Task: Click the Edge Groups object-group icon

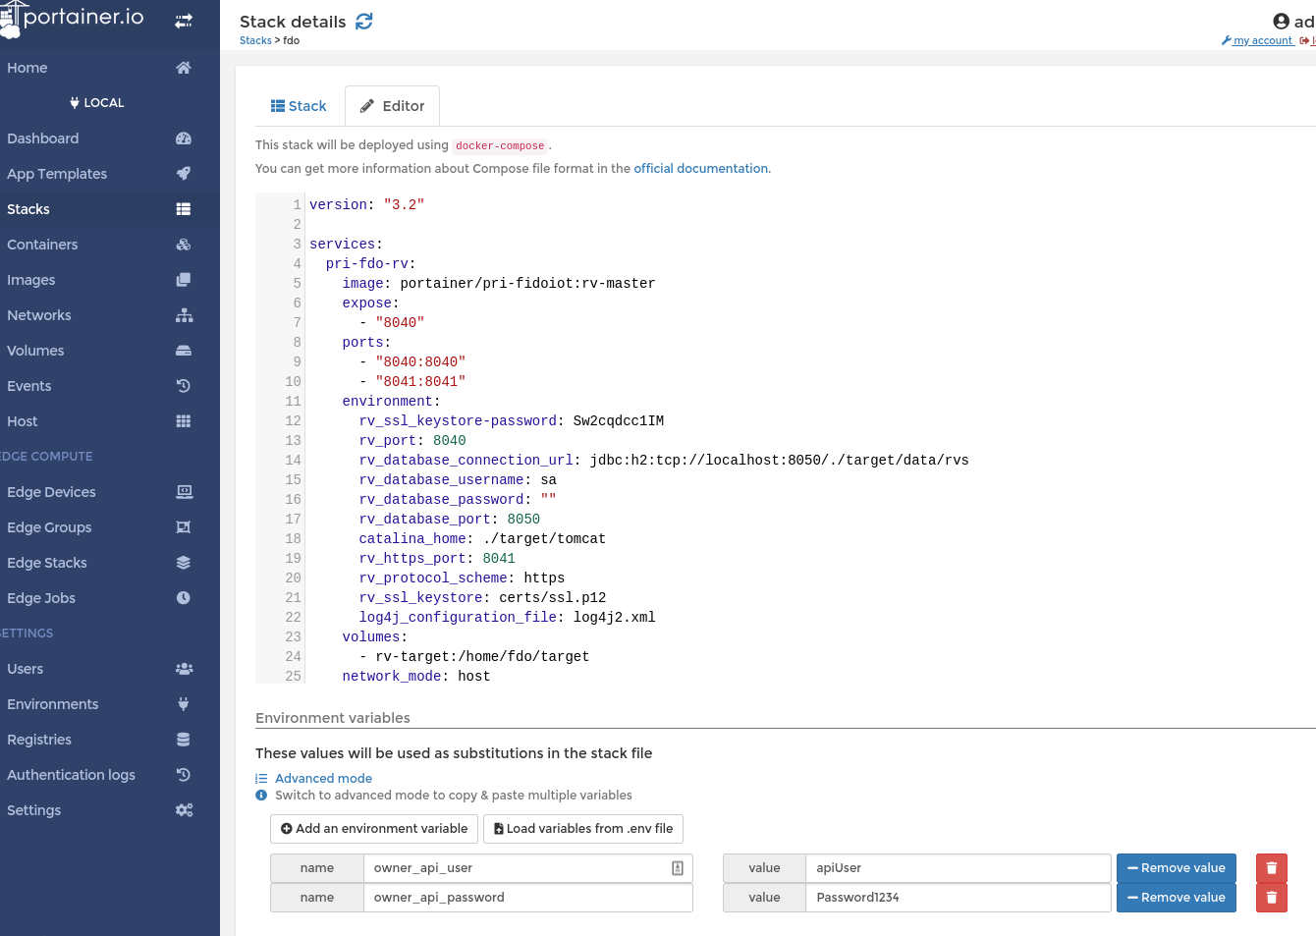Action: pyautogui.click(x=184, y=527)
